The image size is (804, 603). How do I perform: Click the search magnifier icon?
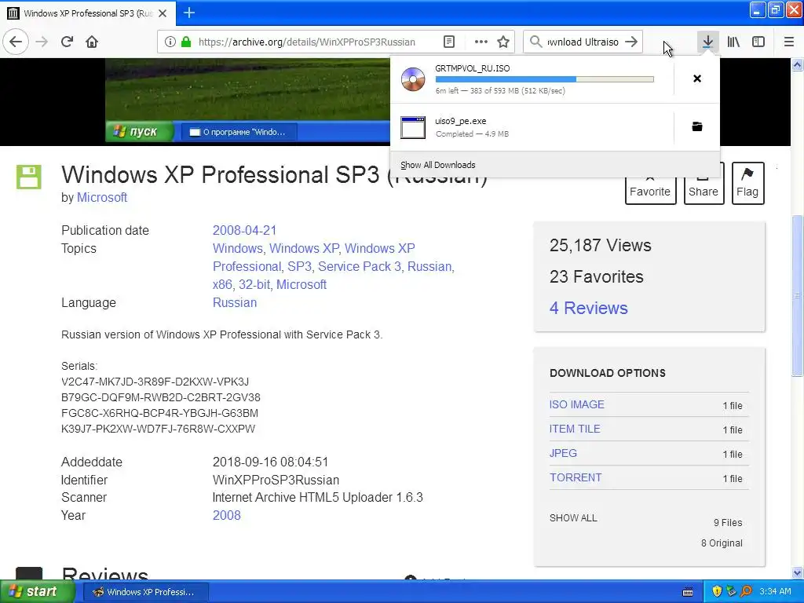(x=535, y=42)
